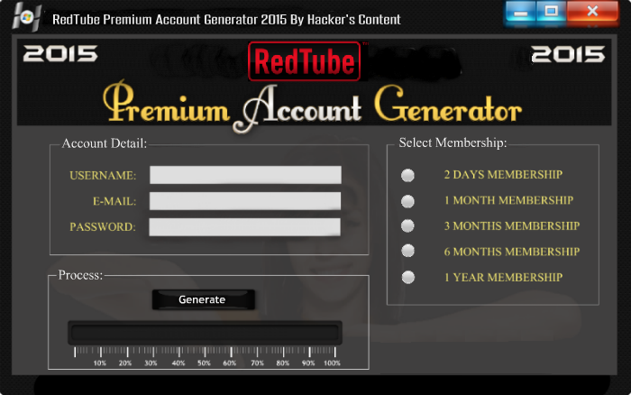The height and width of the screenshot is (395, 631).
Task: Click the Generate button
Action: tap(203, 299)
